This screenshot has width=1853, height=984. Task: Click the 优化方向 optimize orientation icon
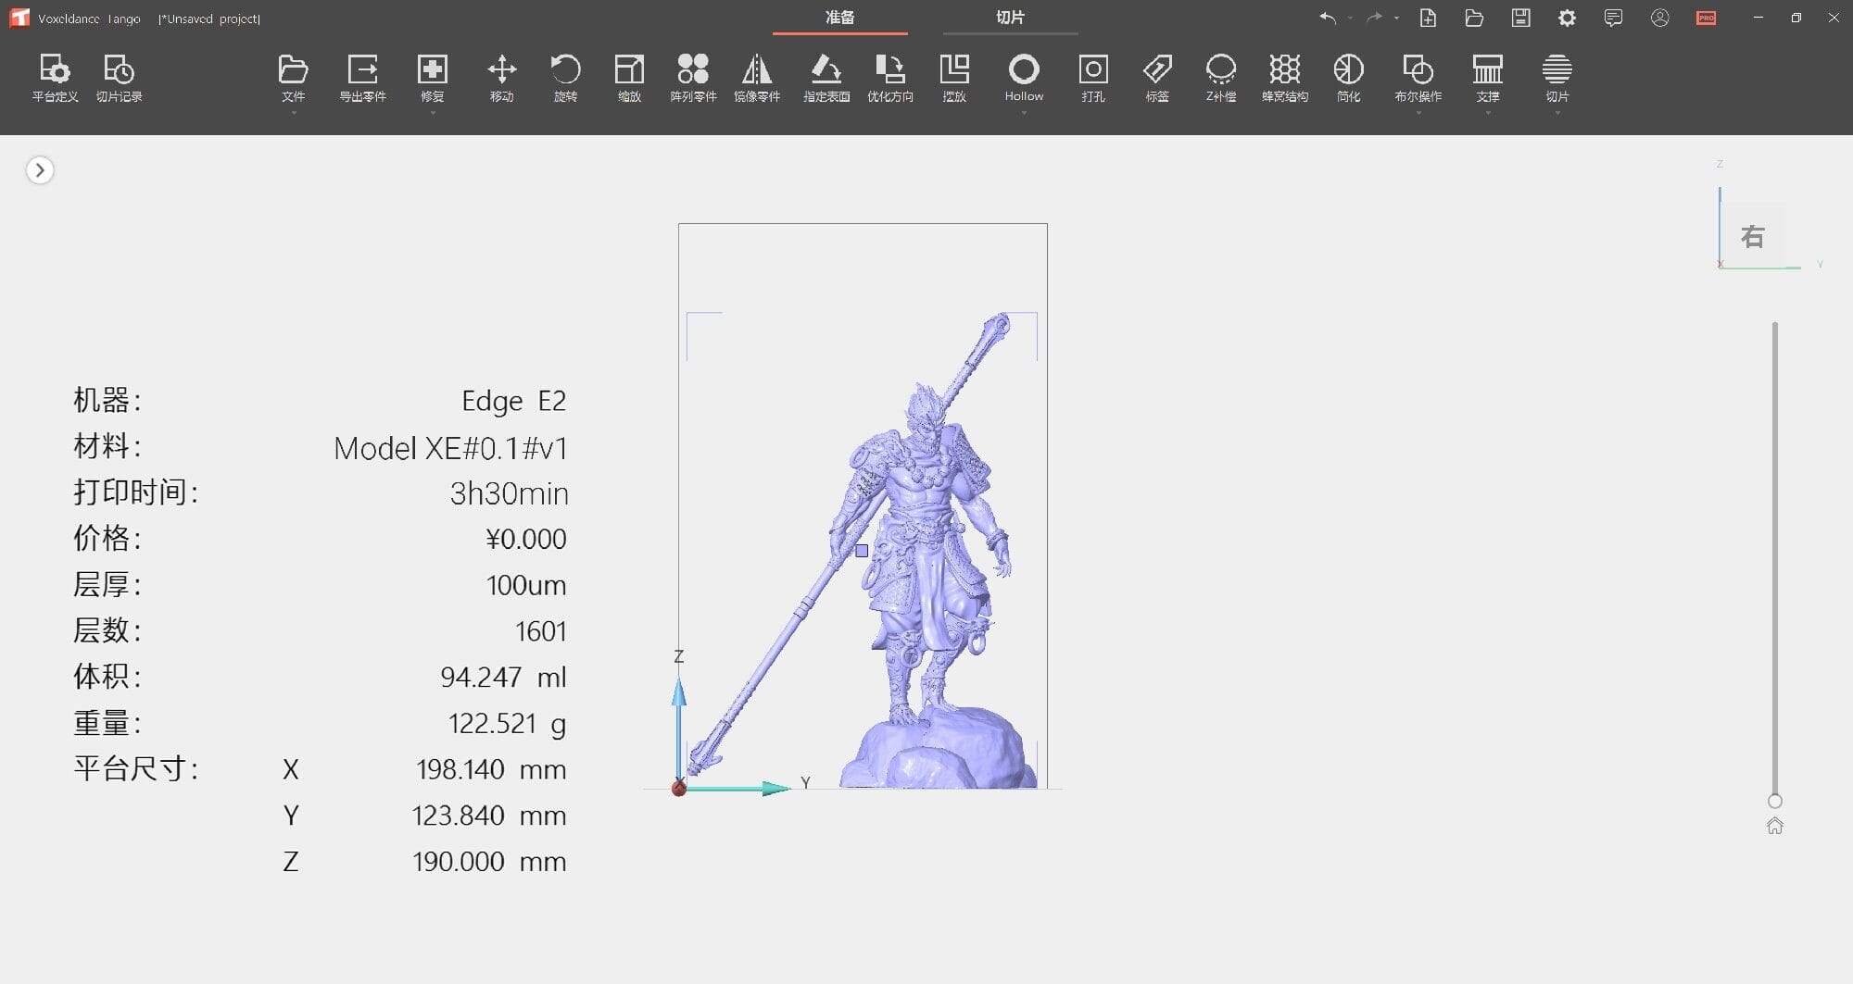click(890, 70)
